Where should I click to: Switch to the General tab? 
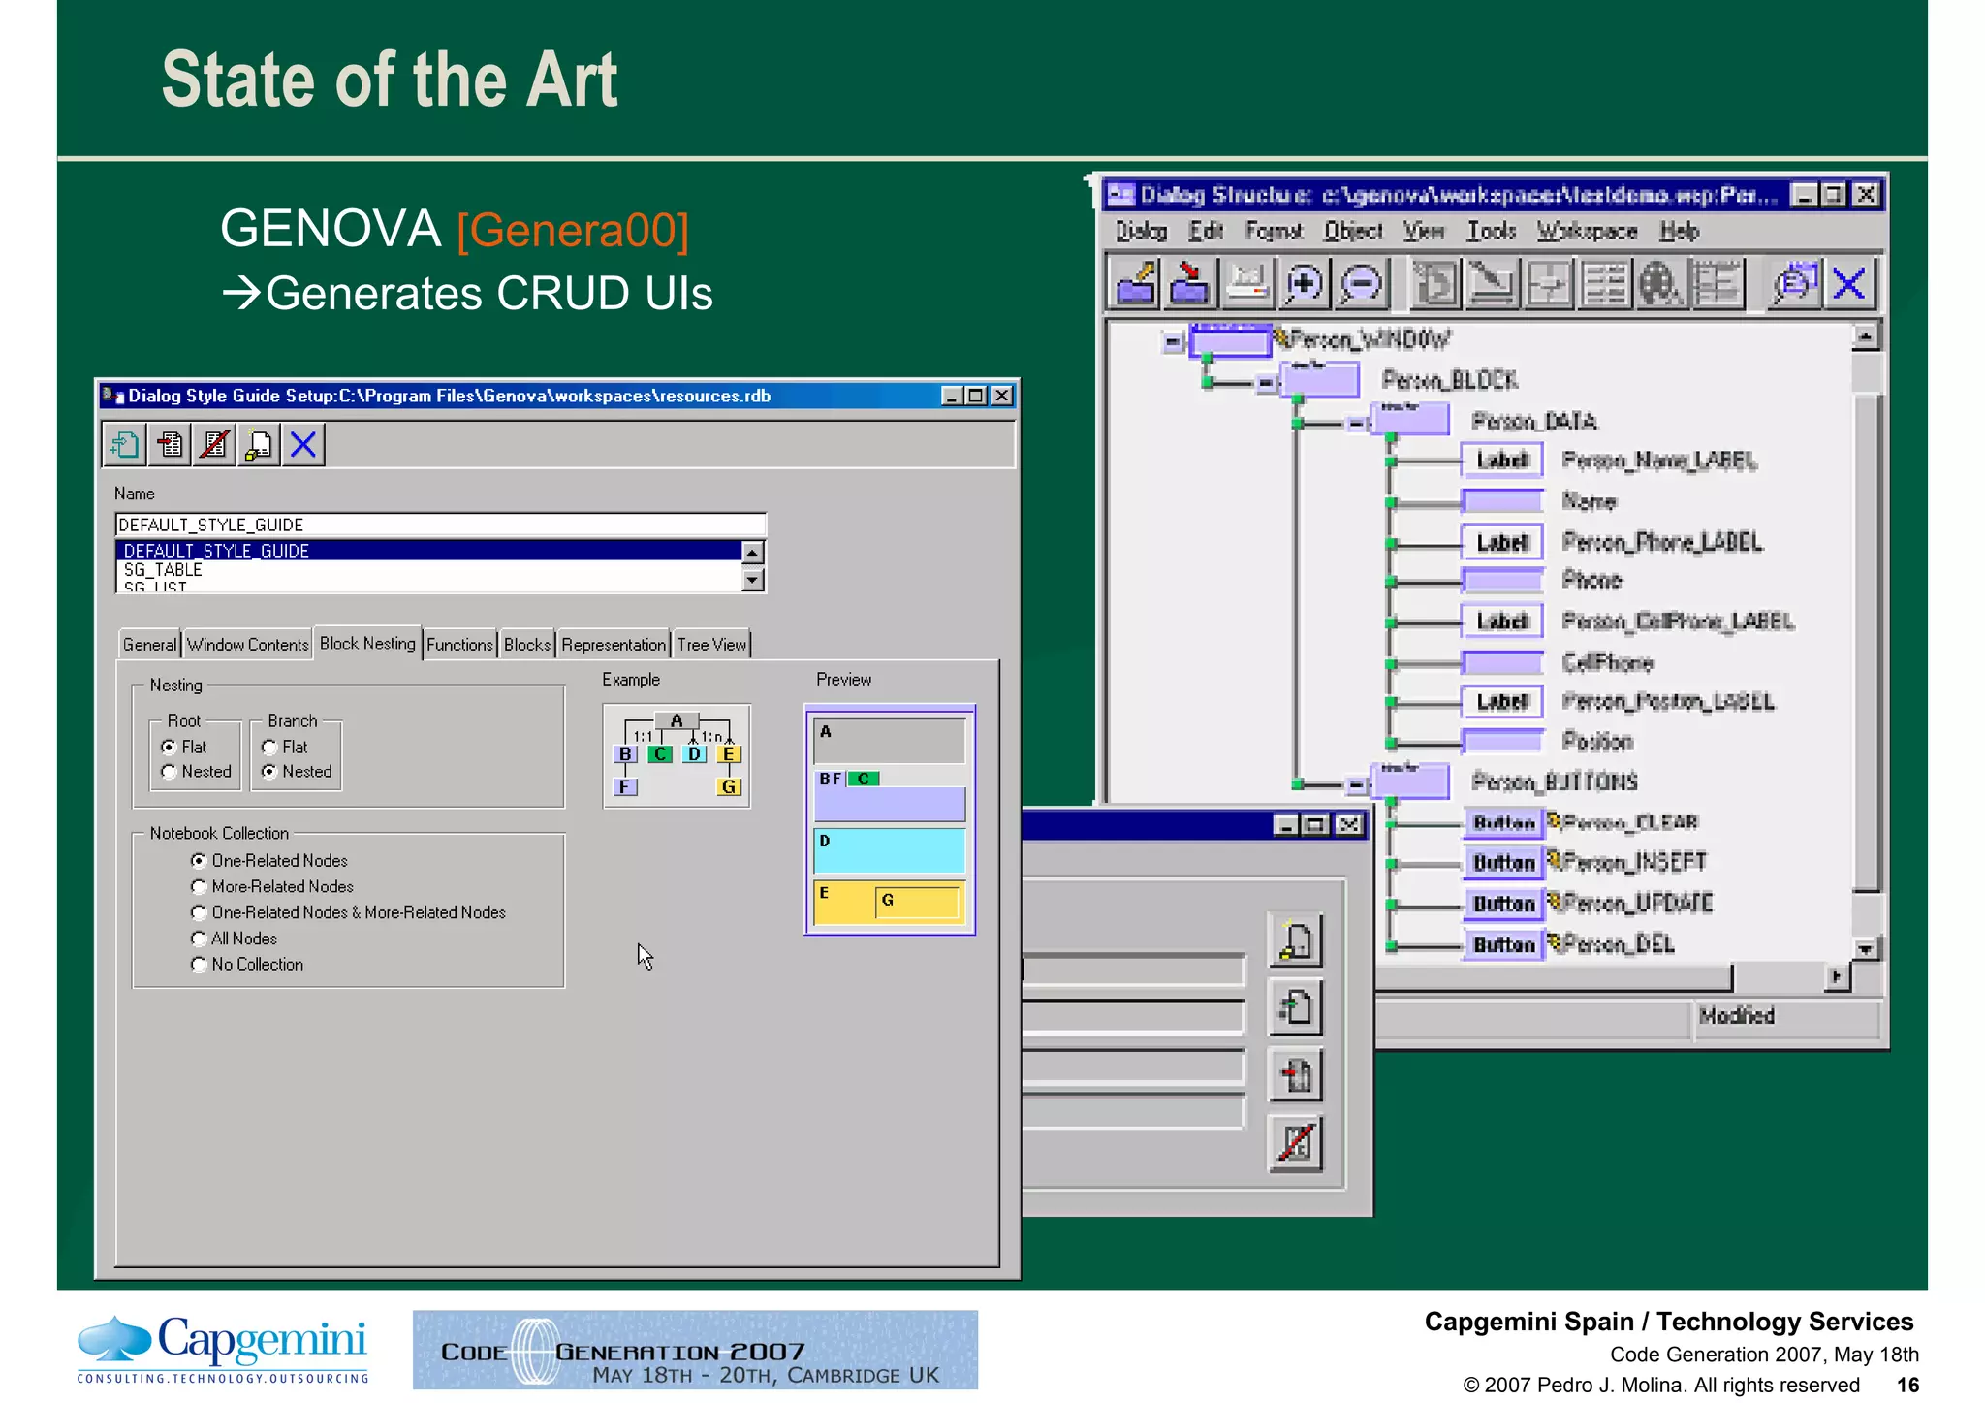(149, 645)
